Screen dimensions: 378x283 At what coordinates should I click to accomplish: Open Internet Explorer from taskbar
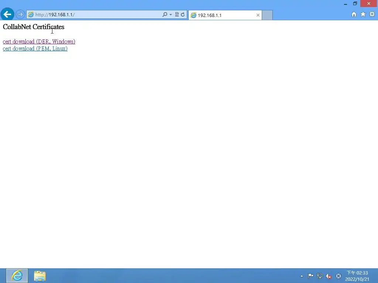point(17,276)
